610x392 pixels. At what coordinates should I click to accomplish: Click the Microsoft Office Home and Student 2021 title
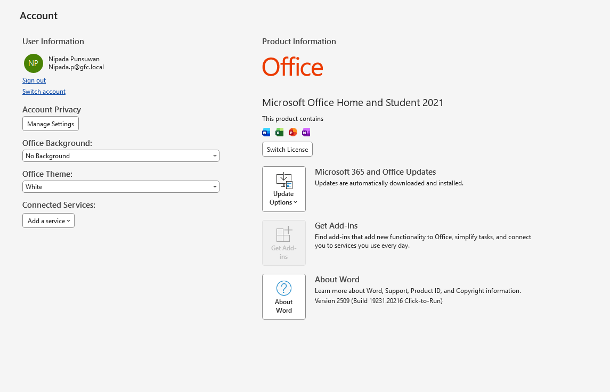tap(353, 103)
